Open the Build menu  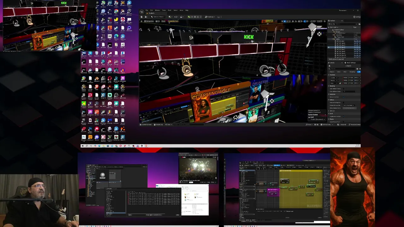coord(169,10)
